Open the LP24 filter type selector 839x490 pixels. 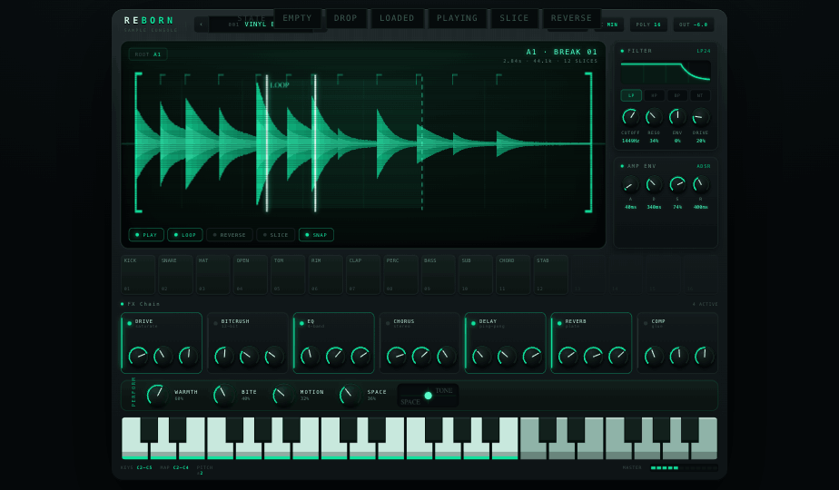[703, 51]
